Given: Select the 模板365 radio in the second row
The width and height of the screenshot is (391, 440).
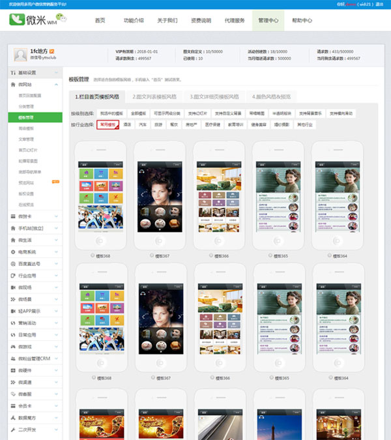Looking at the screenshot, I should (271, 377).
